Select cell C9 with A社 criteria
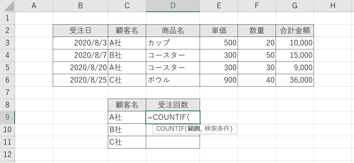The image size is (354, 163). [x=127, y=117]
